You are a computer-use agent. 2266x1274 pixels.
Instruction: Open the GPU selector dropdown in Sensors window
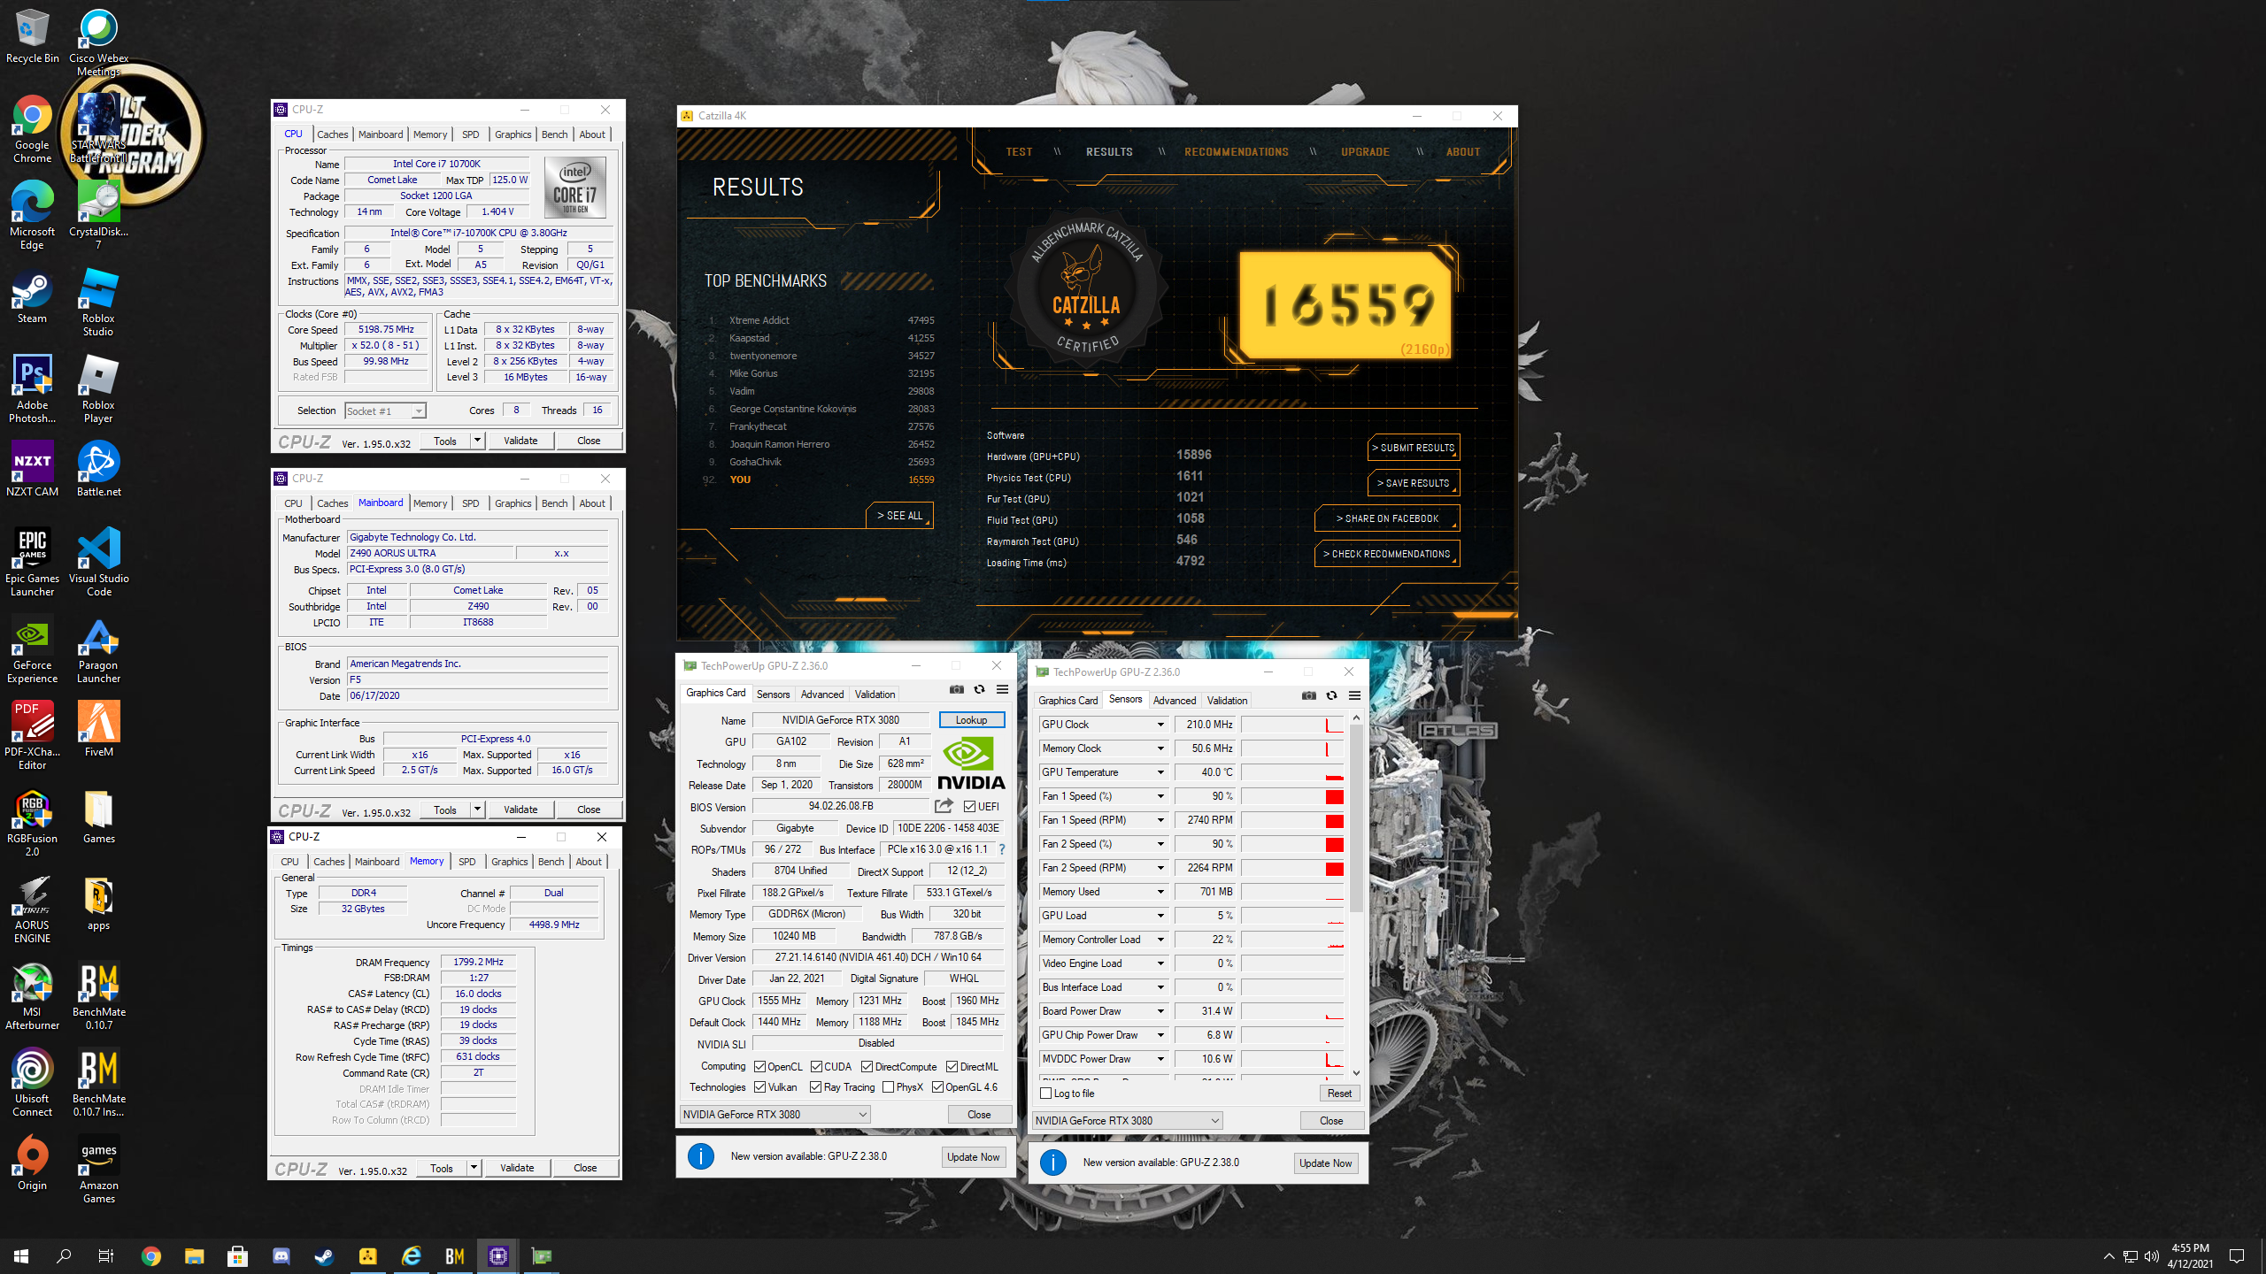click(1127, 1120)
